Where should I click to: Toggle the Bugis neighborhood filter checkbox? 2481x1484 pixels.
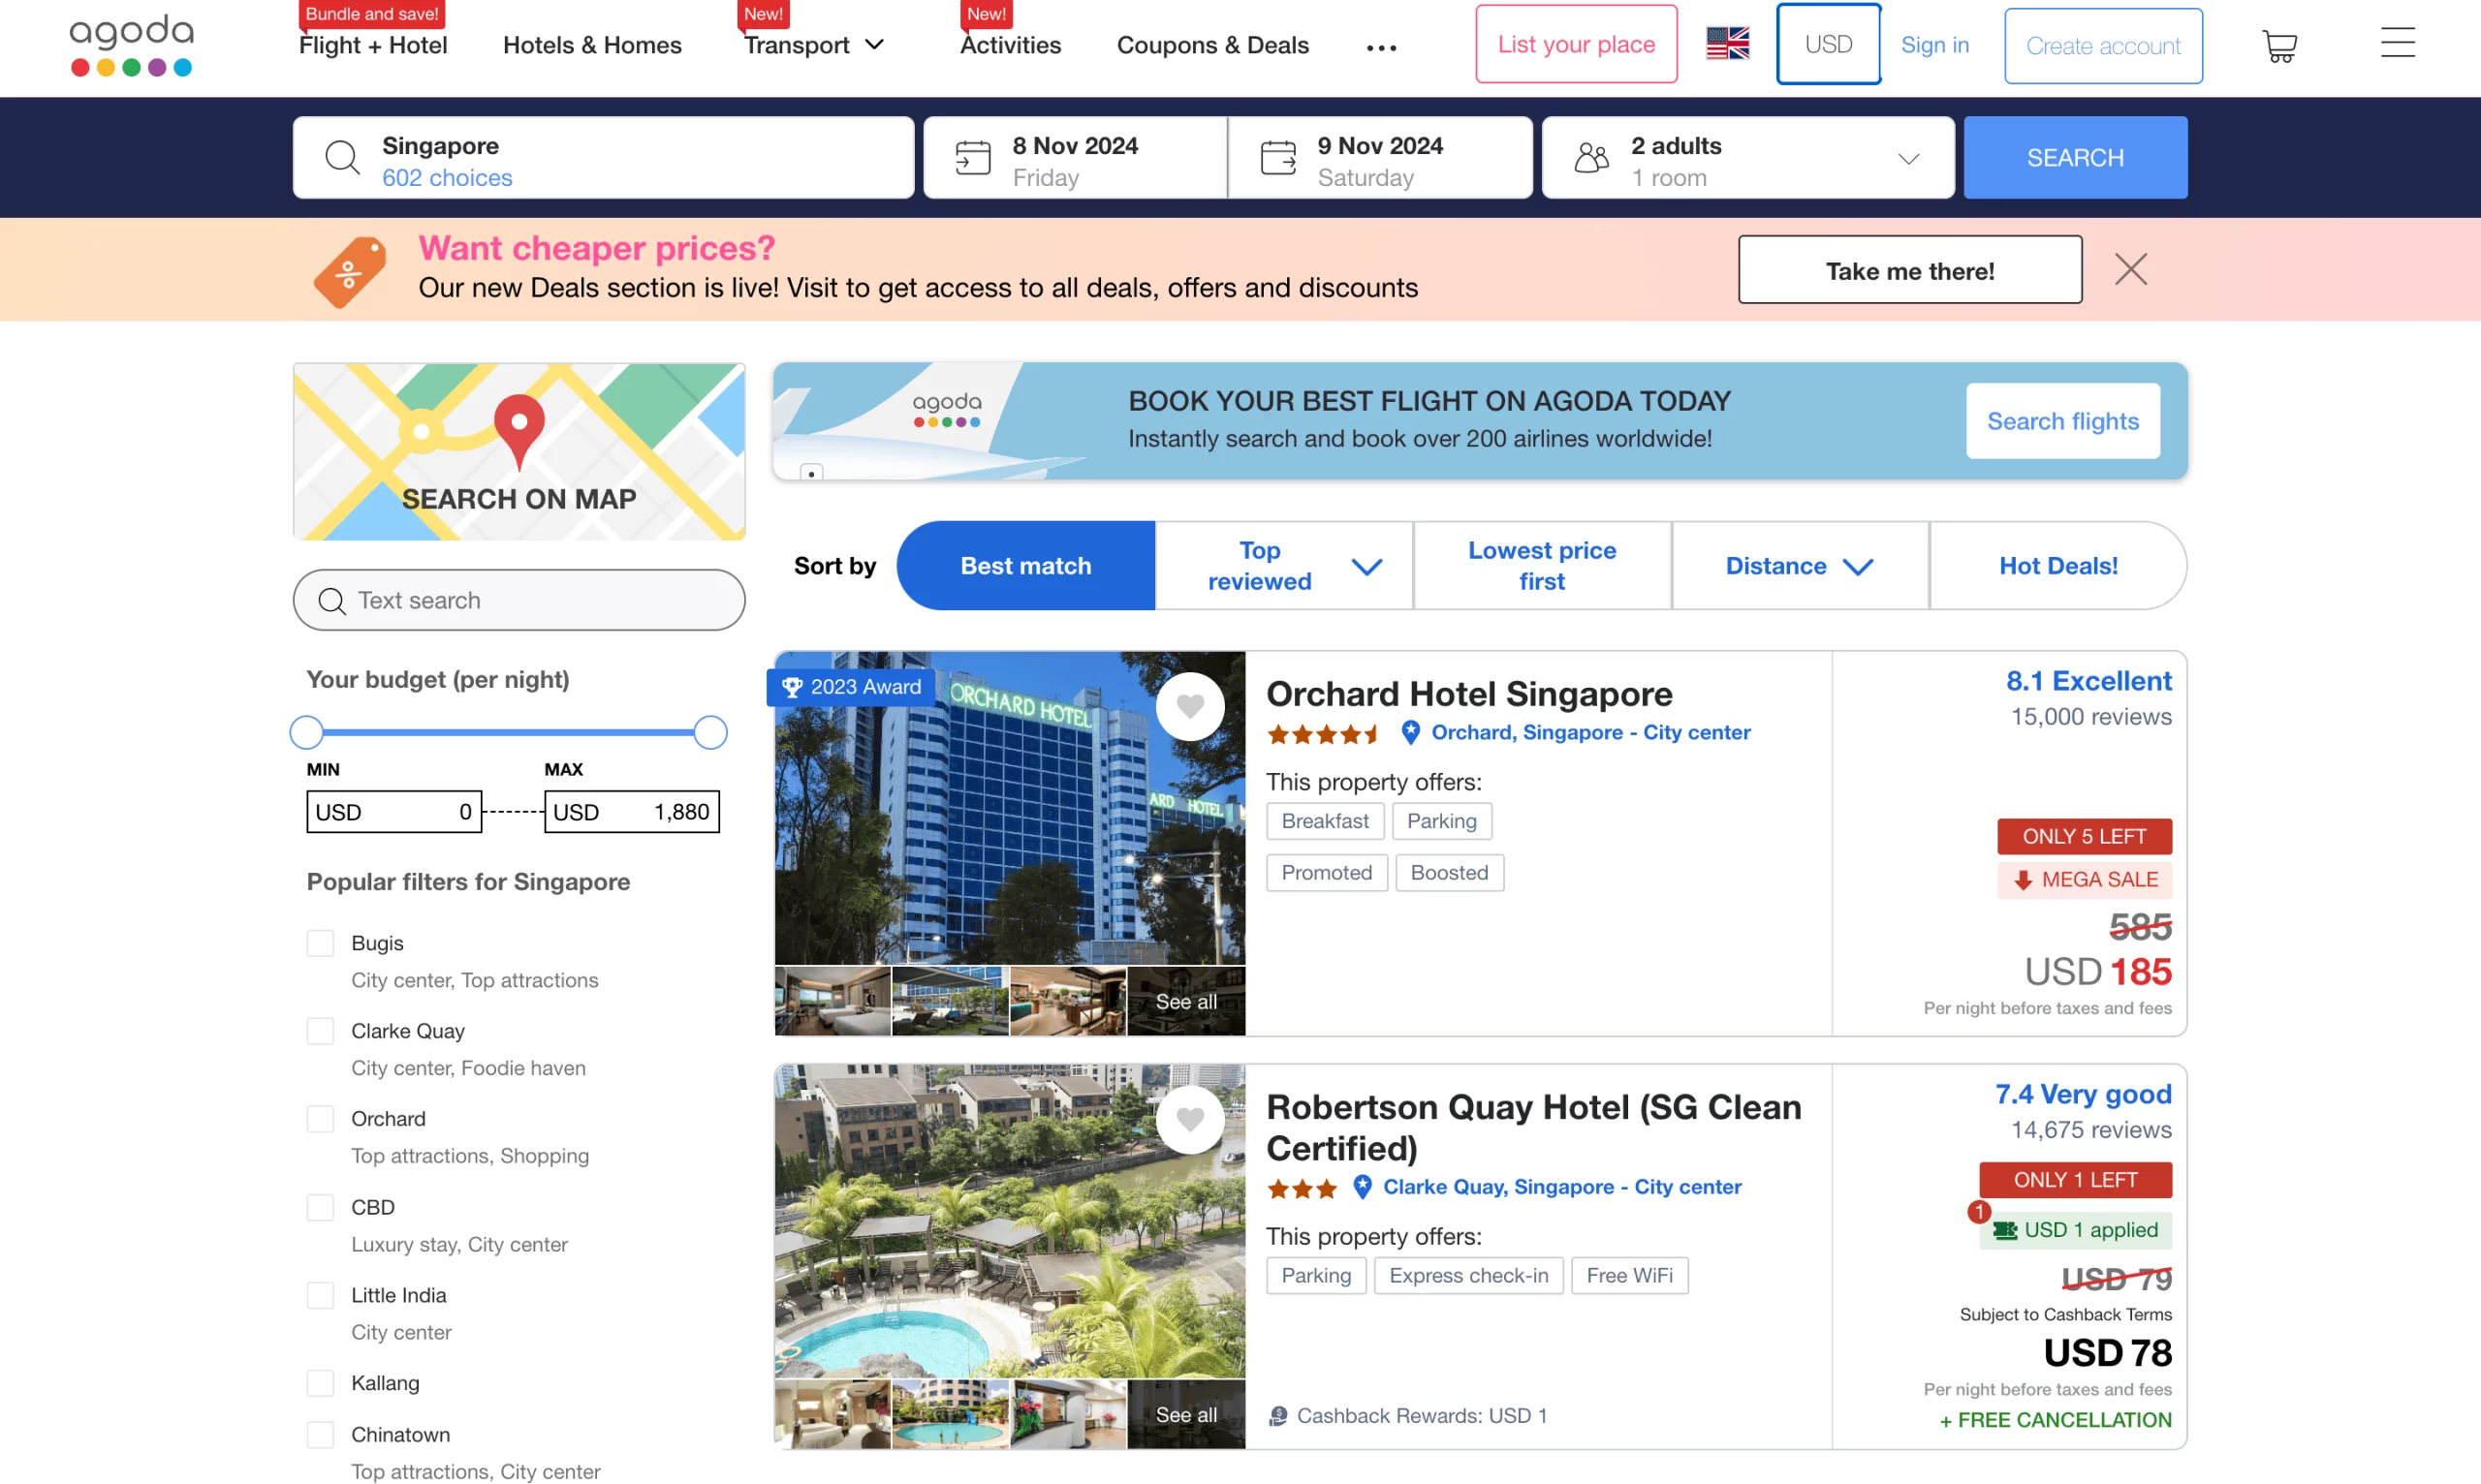point(322,942)
